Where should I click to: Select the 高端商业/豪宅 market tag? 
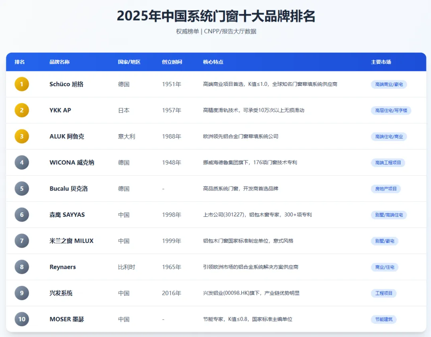[389, 85]
